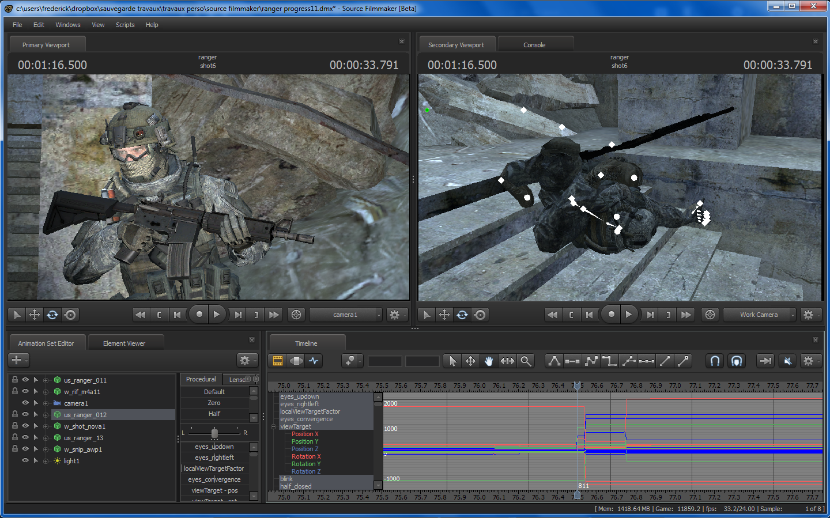The height and width of the screenshot is (518, 830).
Task: Apply the Zero procedural preset
Action: coord(214,403)
